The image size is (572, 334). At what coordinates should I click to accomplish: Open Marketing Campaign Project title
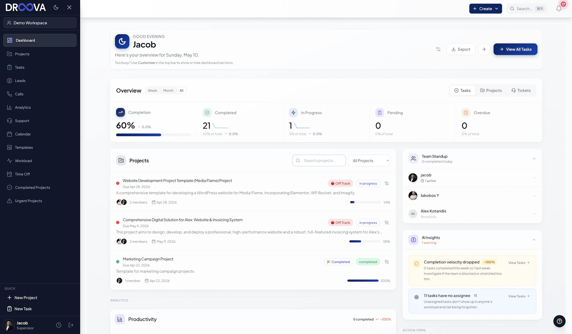(148, 259)
